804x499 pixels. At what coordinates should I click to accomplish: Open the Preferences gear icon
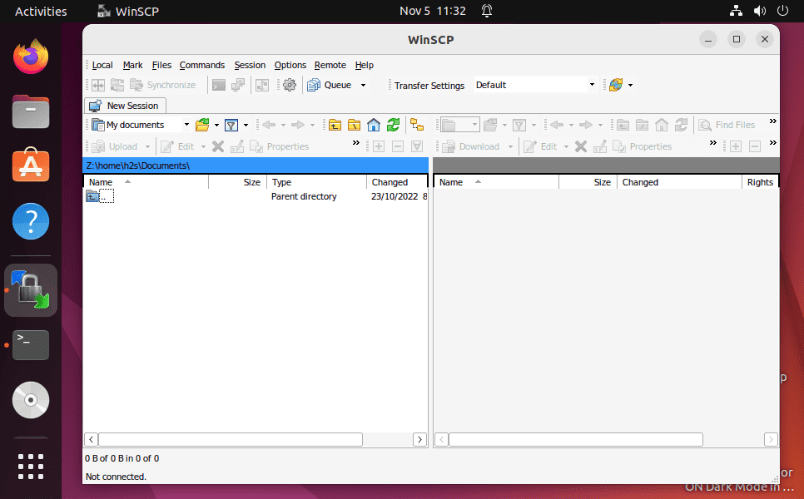click(289, 85)
